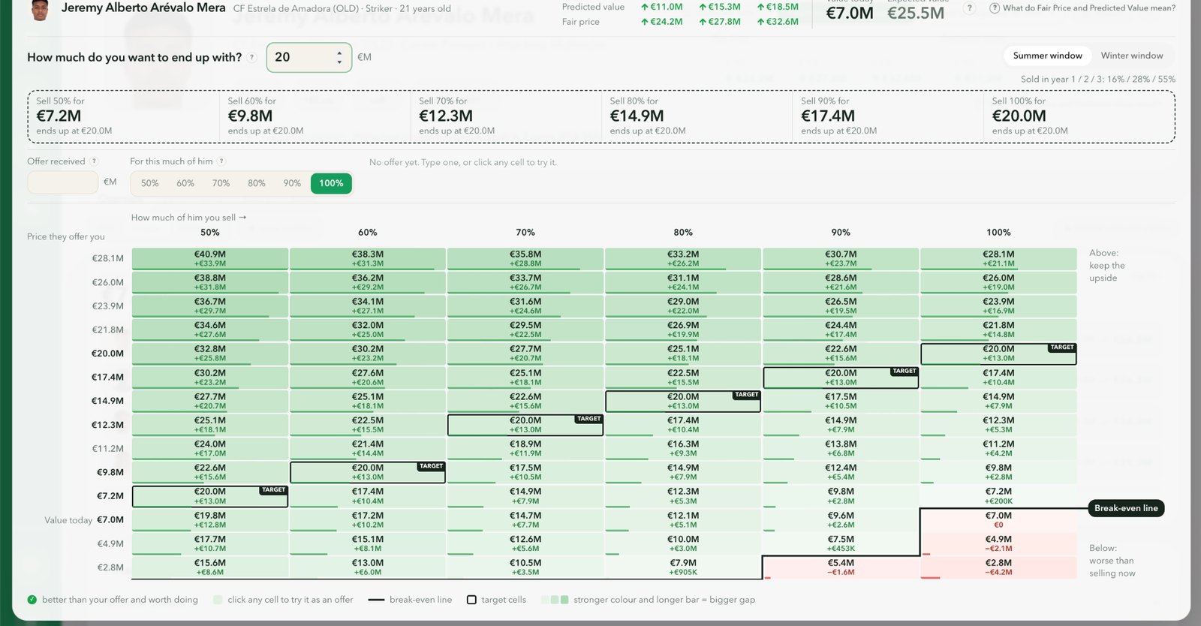The height and width of the screenshot is (626, 1201).
Task: Click the €7.9M cell showing +€905K
Action: (x=683, y=567)
